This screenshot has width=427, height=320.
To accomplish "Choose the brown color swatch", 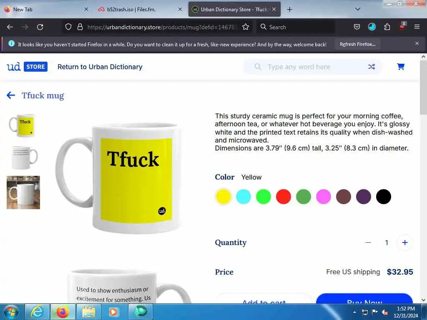I will point(344,197).
